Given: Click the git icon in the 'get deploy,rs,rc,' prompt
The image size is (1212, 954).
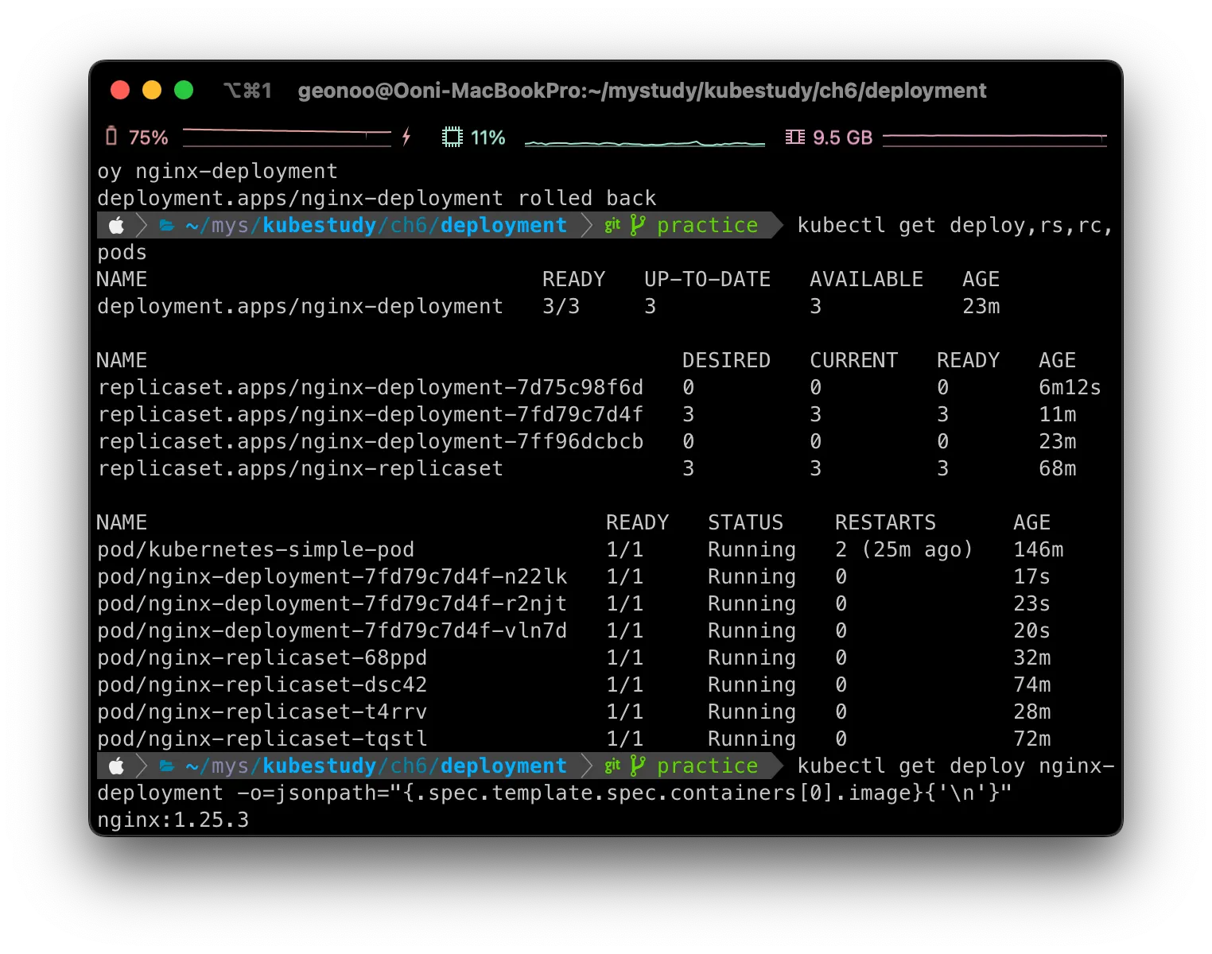Looking at the screenshot, I should (x=612, y=225).
